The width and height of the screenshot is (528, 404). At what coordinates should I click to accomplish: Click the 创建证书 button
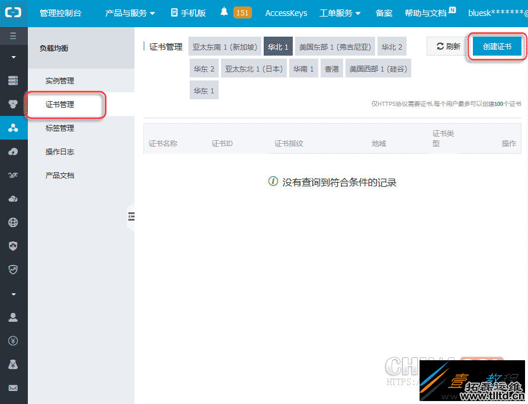tap(497, 46)
